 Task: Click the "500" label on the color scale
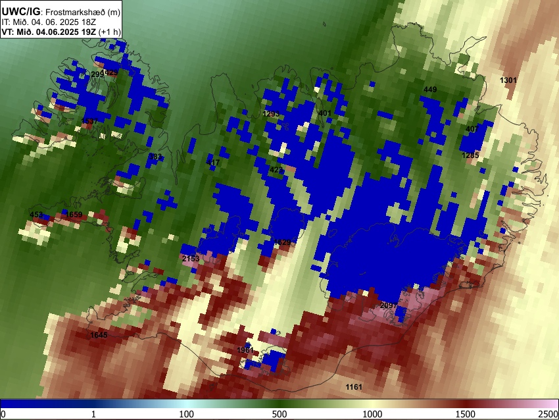279,414
